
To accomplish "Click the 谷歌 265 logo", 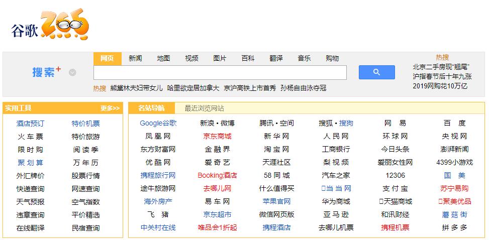I will (50, 24).
